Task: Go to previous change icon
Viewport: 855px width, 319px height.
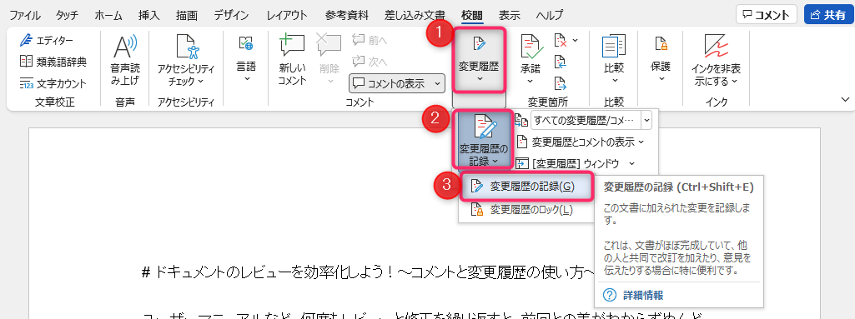Action: (x=561, y=62)
